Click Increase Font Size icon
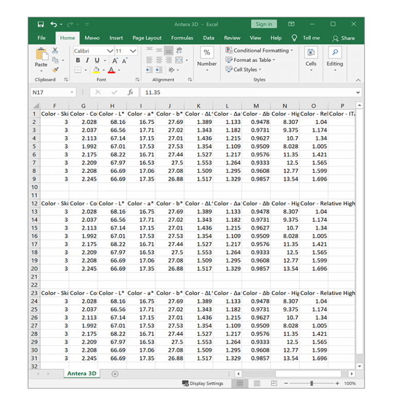 tap(115, 60)
